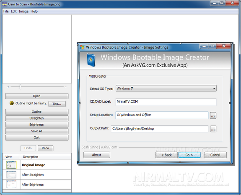
Task: Click the right-middle outline handle on the image
Action: pos(230,103)
